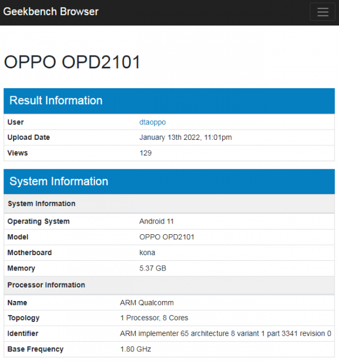Go to Geekbench Browser home link
The image size is (339, 361).
[51, 11]
